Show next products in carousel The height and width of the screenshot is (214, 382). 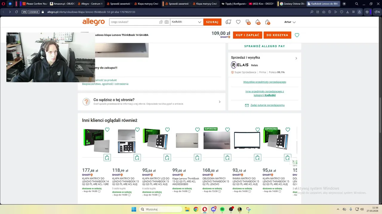tap(293, 161)
